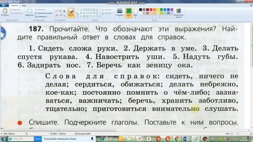Pick the black color swatch
Screen dimensions: 253x142
click(141, 10)
